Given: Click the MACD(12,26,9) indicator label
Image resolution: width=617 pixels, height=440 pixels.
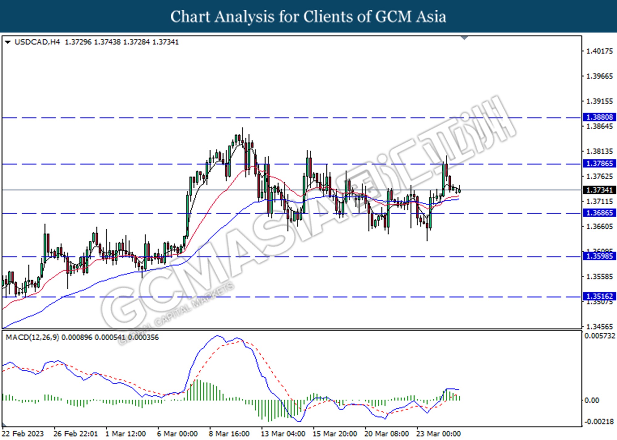Looking at the screenshot, I should point(32,337).
